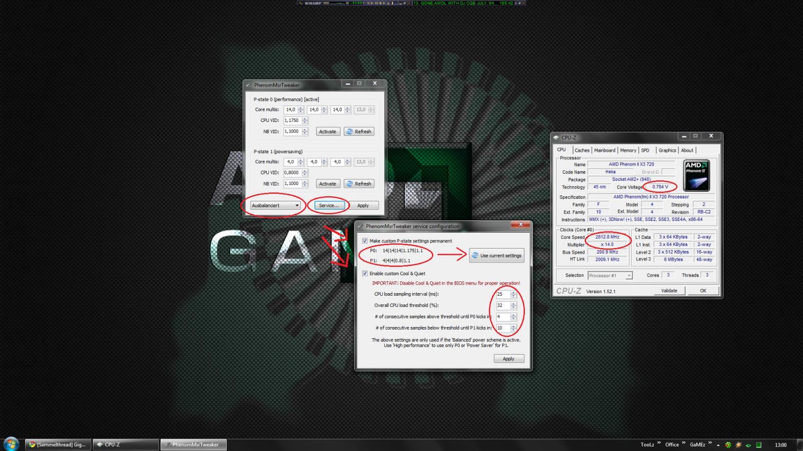The height and width of the screenshot is (451, 803).
Task: Click Core Voltage value 0.784 V
Action: click(660, 187)
